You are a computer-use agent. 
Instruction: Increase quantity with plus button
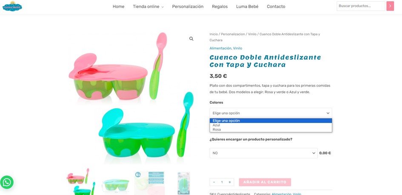point(230,182)
